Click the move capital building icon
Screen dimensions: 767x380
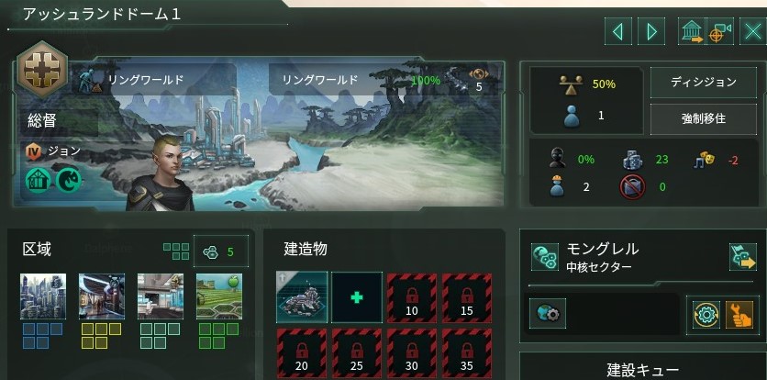[691, 32]
